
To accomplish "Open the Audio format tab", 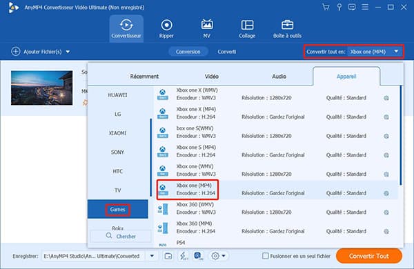I will point(279,77).
